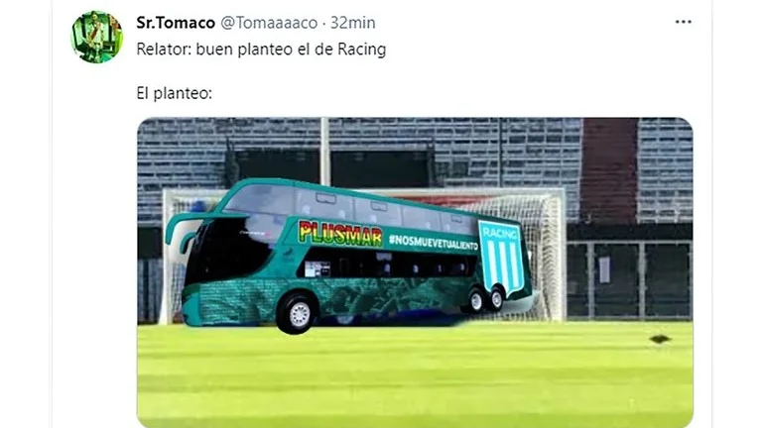Click the dark object on the grass
The width and height of the screenshot is (762, 428).
659,339
